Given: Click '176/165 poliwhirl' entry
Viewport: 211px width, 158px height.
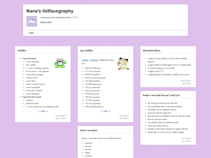Looking at the screenshot, I should click(93, 103).
